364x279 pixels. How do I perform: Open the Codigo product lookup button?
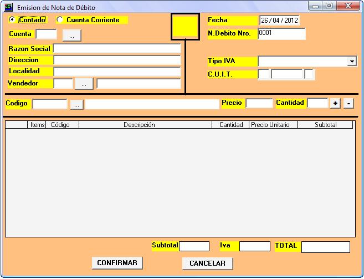click(x=77, y=104)
